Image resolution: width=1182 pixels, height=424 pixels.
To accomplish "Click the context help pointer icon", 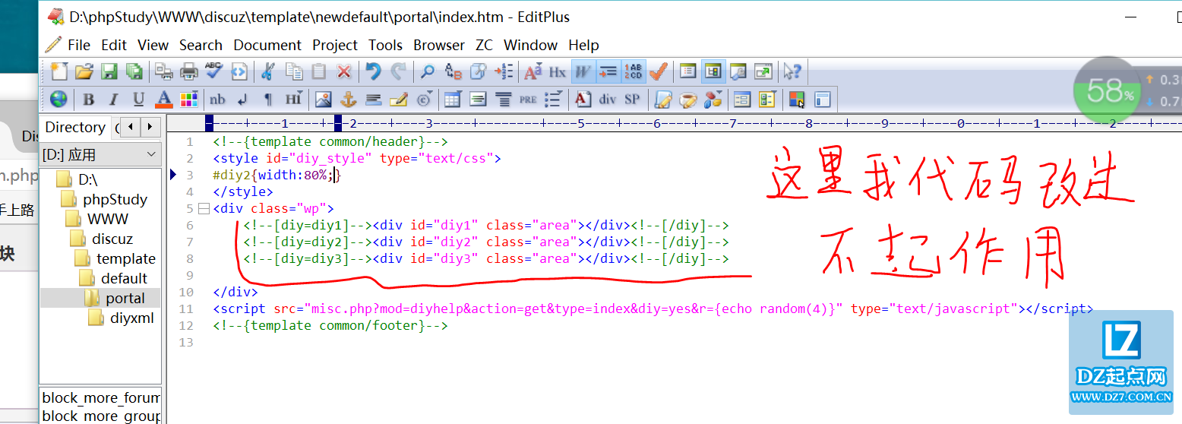I will [x=792, y=71].
